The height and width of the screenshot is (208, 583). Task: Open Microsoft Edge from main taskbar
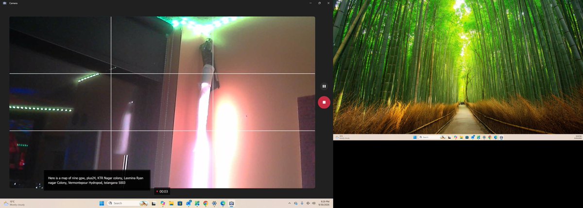point(223,203)
